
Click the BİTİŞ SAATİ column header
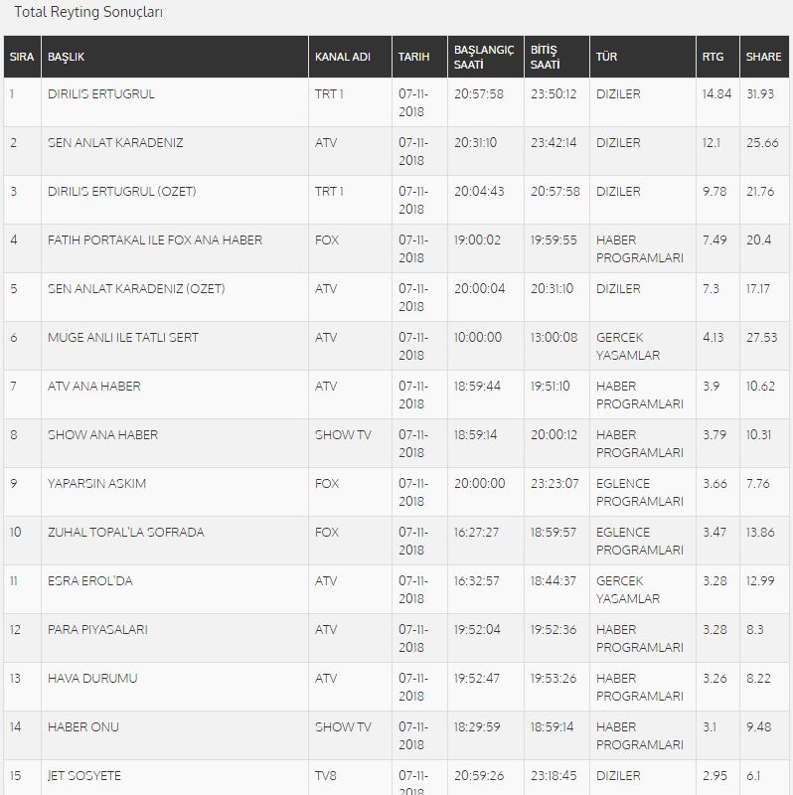pos(556,57)
